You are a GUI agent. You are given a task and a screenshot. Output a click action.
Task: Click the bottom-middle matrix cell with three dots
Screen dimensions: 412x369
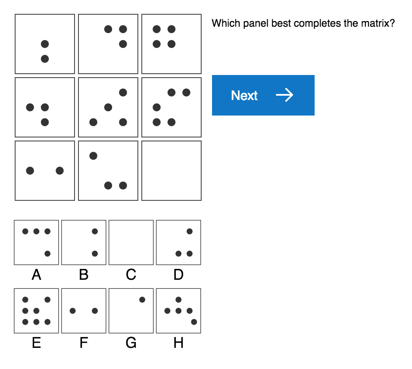tap(108, 171)
